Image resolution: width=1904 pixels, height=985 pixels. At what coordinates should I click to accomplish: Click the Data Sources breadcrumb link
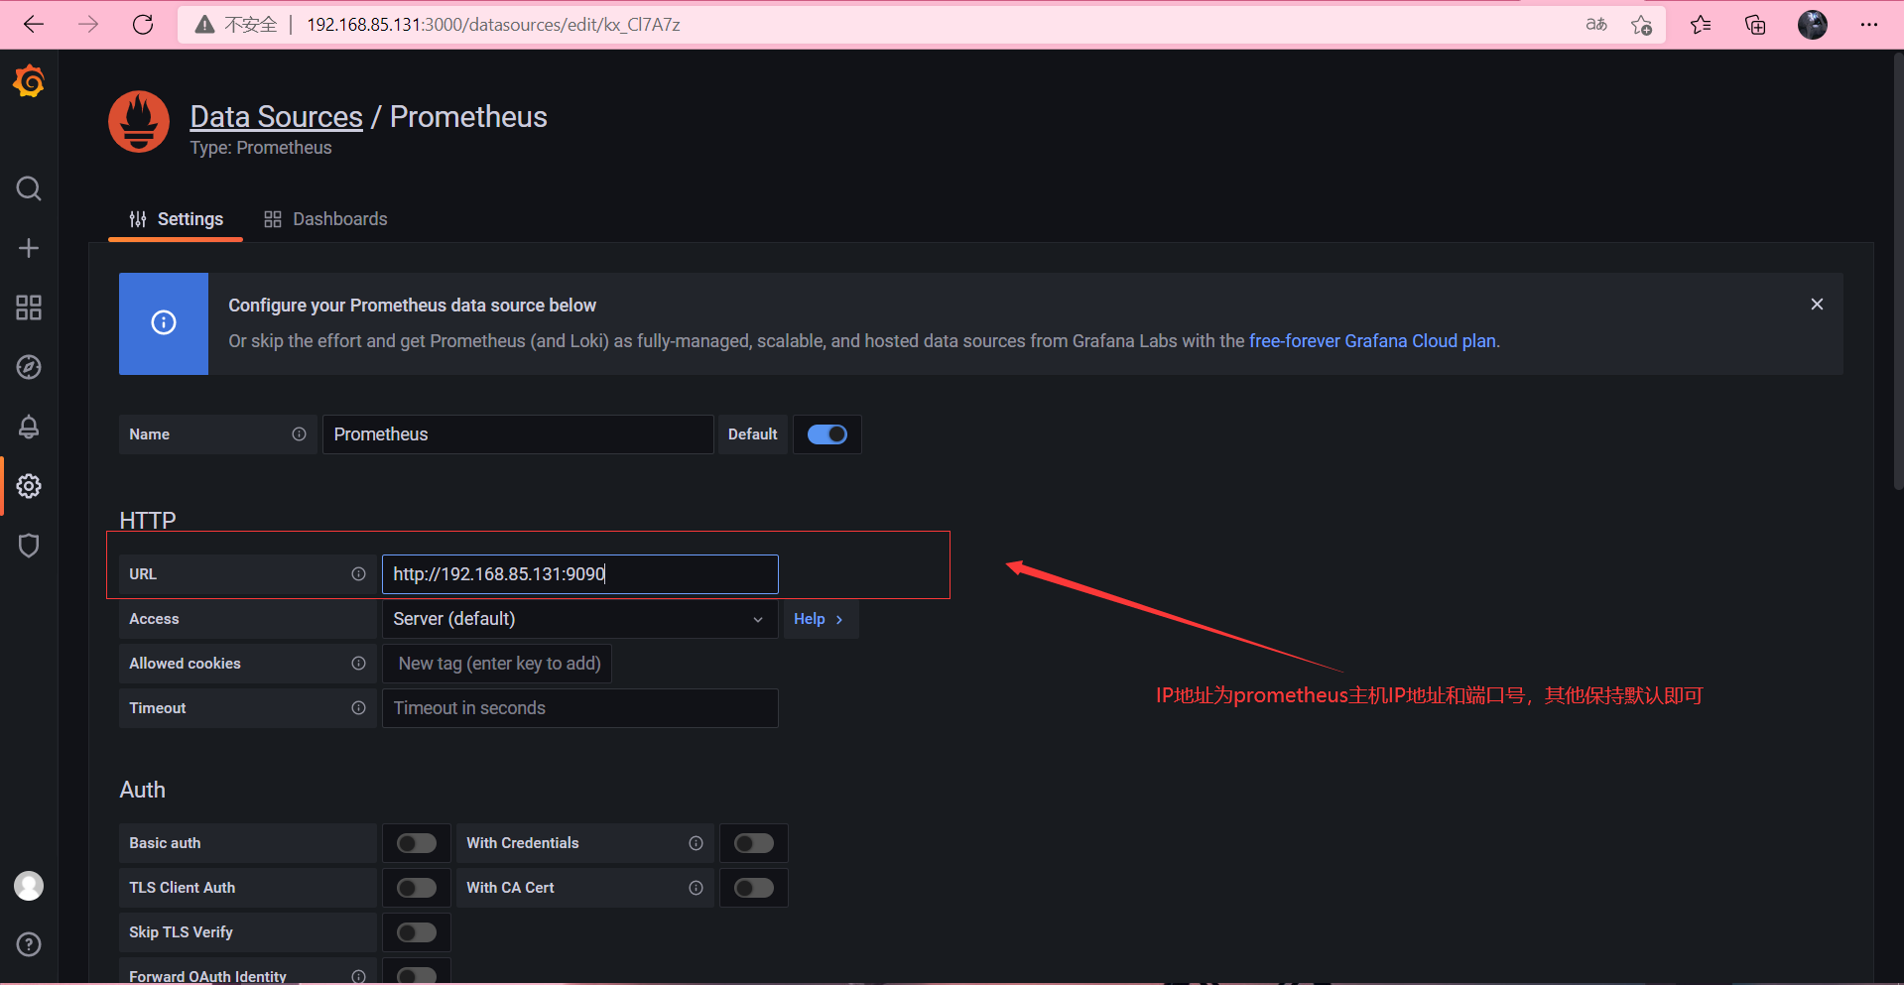[x=277, y=117]
